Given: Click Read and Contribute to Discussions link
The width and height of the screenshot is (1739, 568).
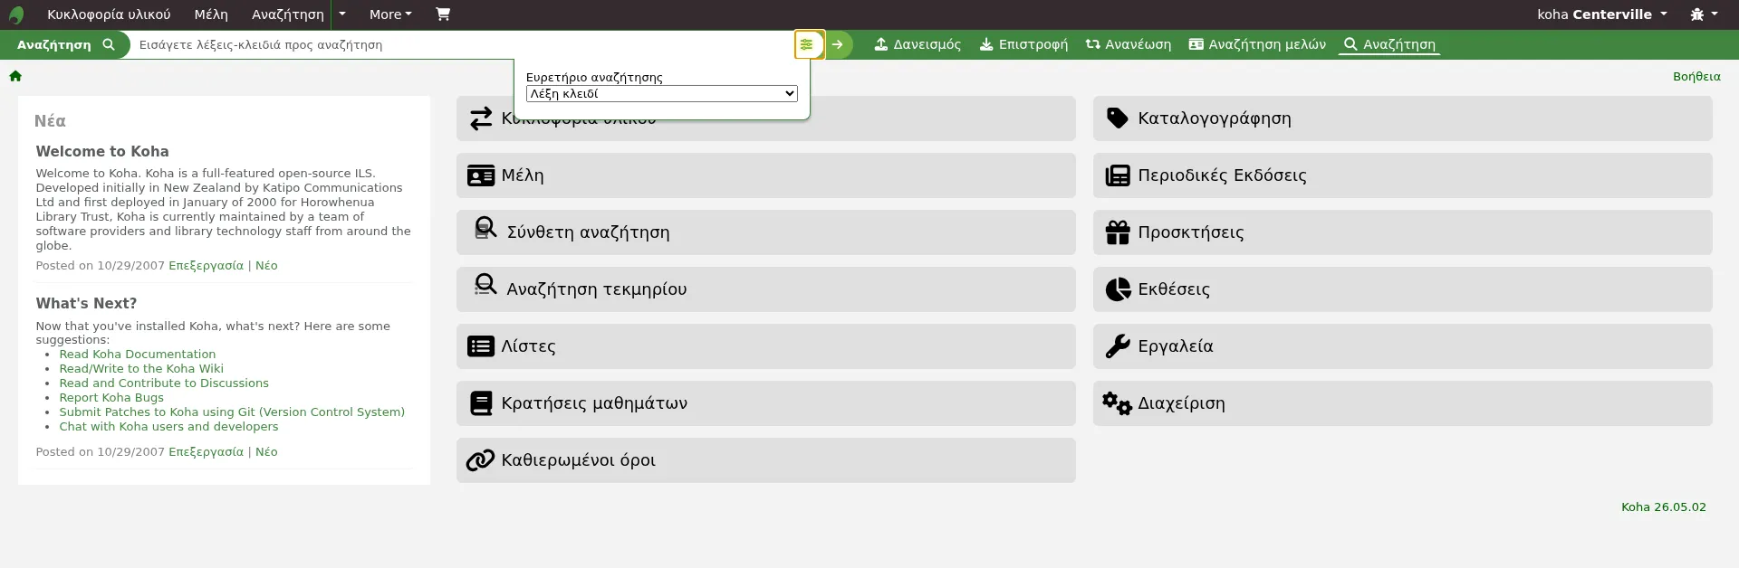Looking at the screenshot, I should coord(164,383).
